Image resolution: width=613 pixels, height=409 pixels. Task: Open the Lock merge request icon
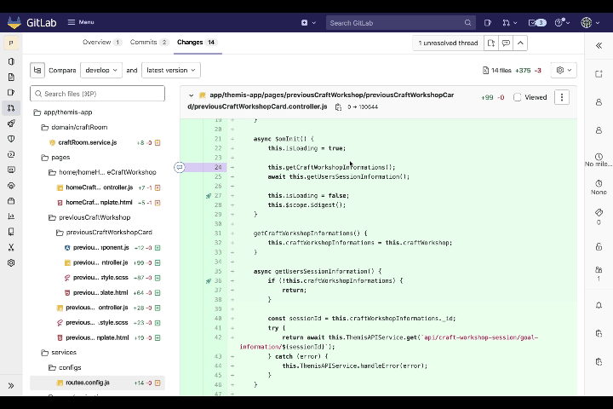point(599,246)
